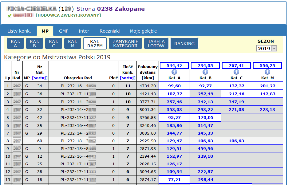Open TABELA LOTÓW
This screenshot has height=185, width=288.
(x=156, y=44)
